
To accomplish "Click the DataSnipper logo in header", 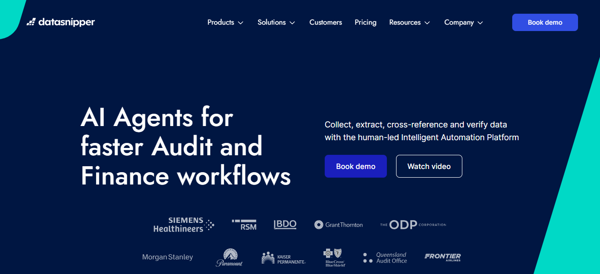I will pyautogui.click(x=61, y=22).
